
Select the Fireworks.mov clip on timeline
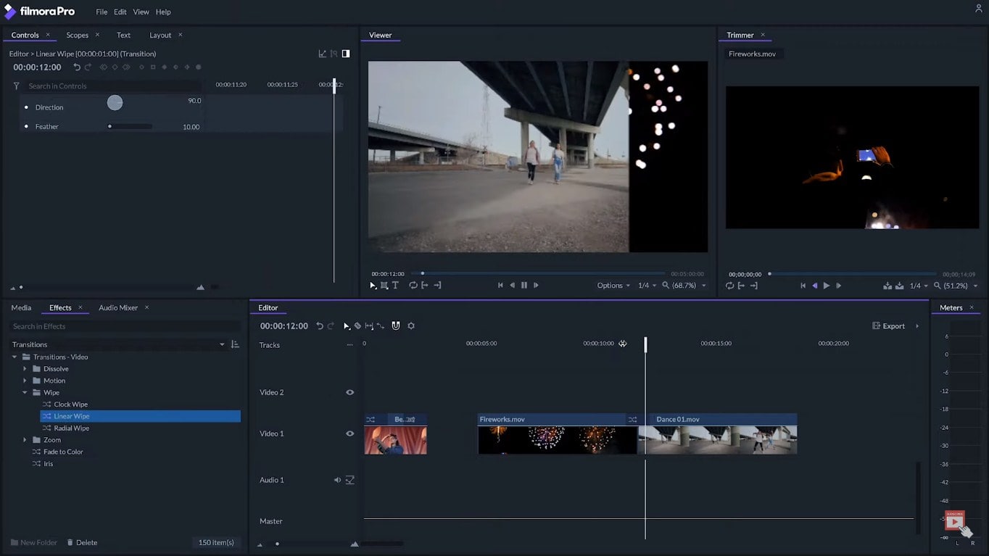pyautogui.click(x=551, y=439)
